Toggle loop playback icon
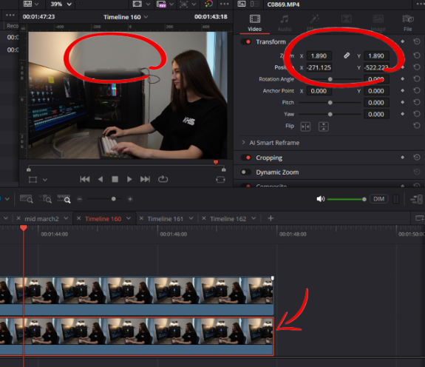Screen dimensions: 425x367 pyautogui.click(x=163, y=179)
